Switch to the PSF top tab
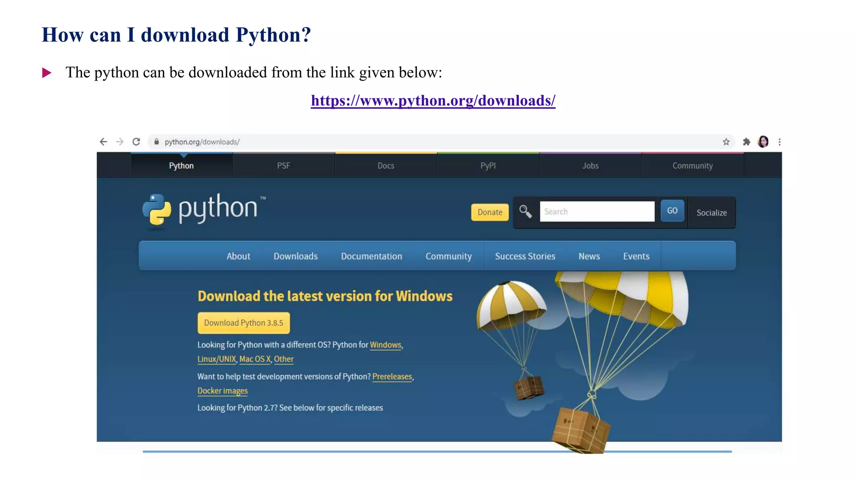 coord(283,166)
